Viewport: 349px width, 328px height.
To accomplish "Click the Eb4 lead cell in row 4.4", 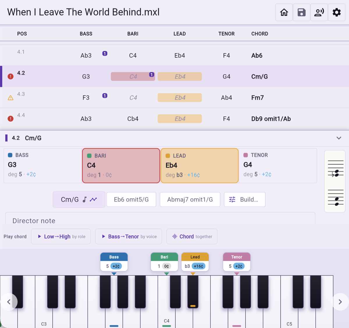I will click(180, 119).
